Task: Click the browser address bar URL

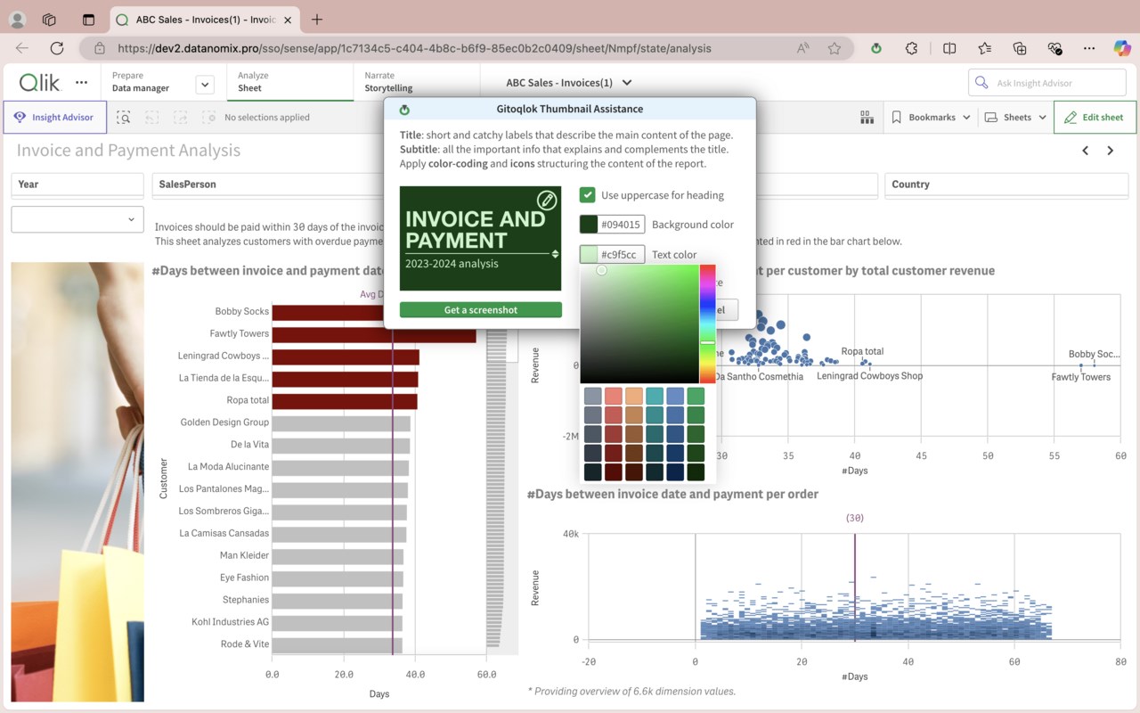Action: [x=414, y=48]
